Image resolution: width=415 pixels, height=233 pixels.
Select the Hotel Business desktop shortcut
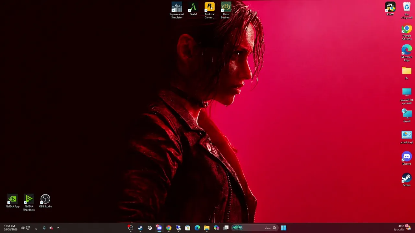[x=226, y=10]
